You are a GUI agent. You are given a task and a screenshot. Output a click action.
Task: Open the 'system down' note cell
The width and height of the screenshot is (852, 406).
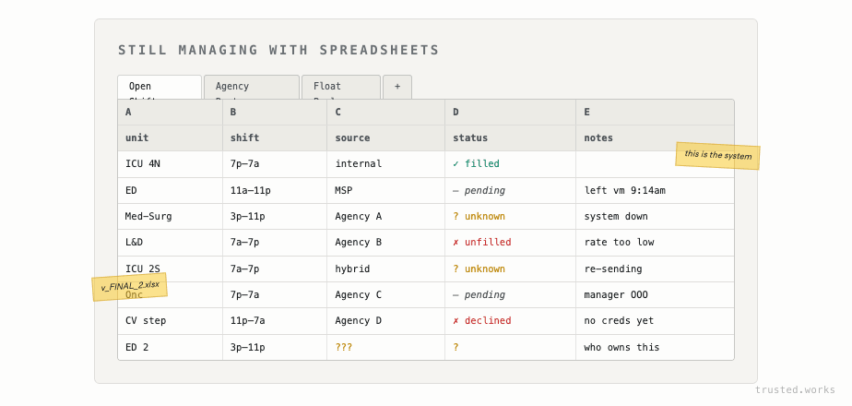[x=655, y=216]
